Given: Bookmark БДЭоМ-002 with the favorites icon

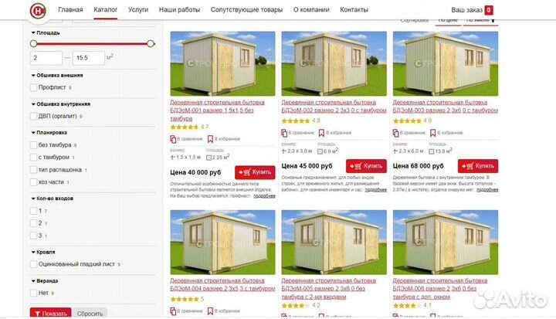Looking at the screenshot, I should pyautogui.click(x=321, y=133).
